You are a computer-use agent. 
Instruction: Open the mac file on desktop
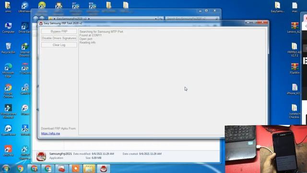click(295, 7)
